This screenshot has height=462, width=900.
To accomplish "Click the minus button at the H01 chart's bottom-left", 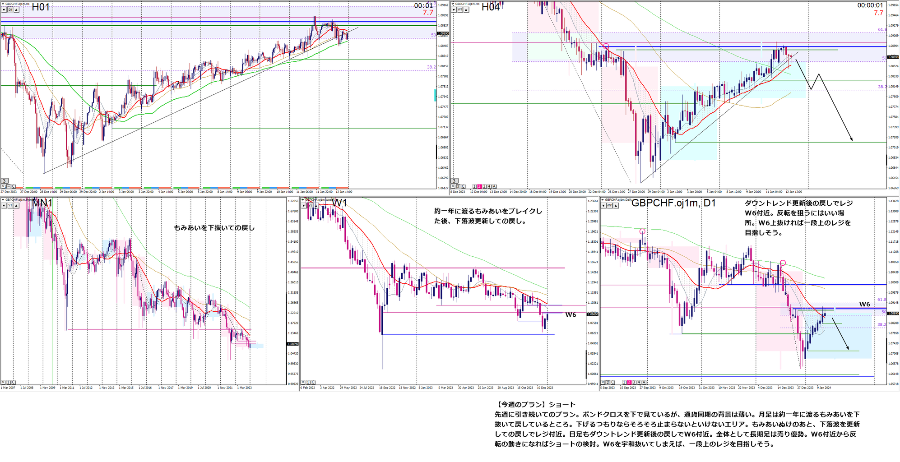I will pos(8,186).
